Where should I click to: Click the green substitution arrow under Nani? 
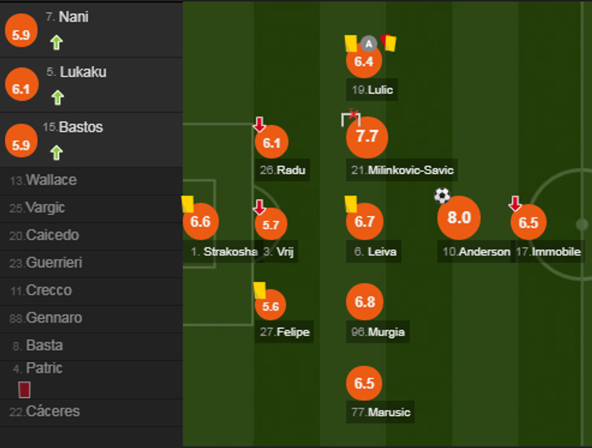click(56, 43)
